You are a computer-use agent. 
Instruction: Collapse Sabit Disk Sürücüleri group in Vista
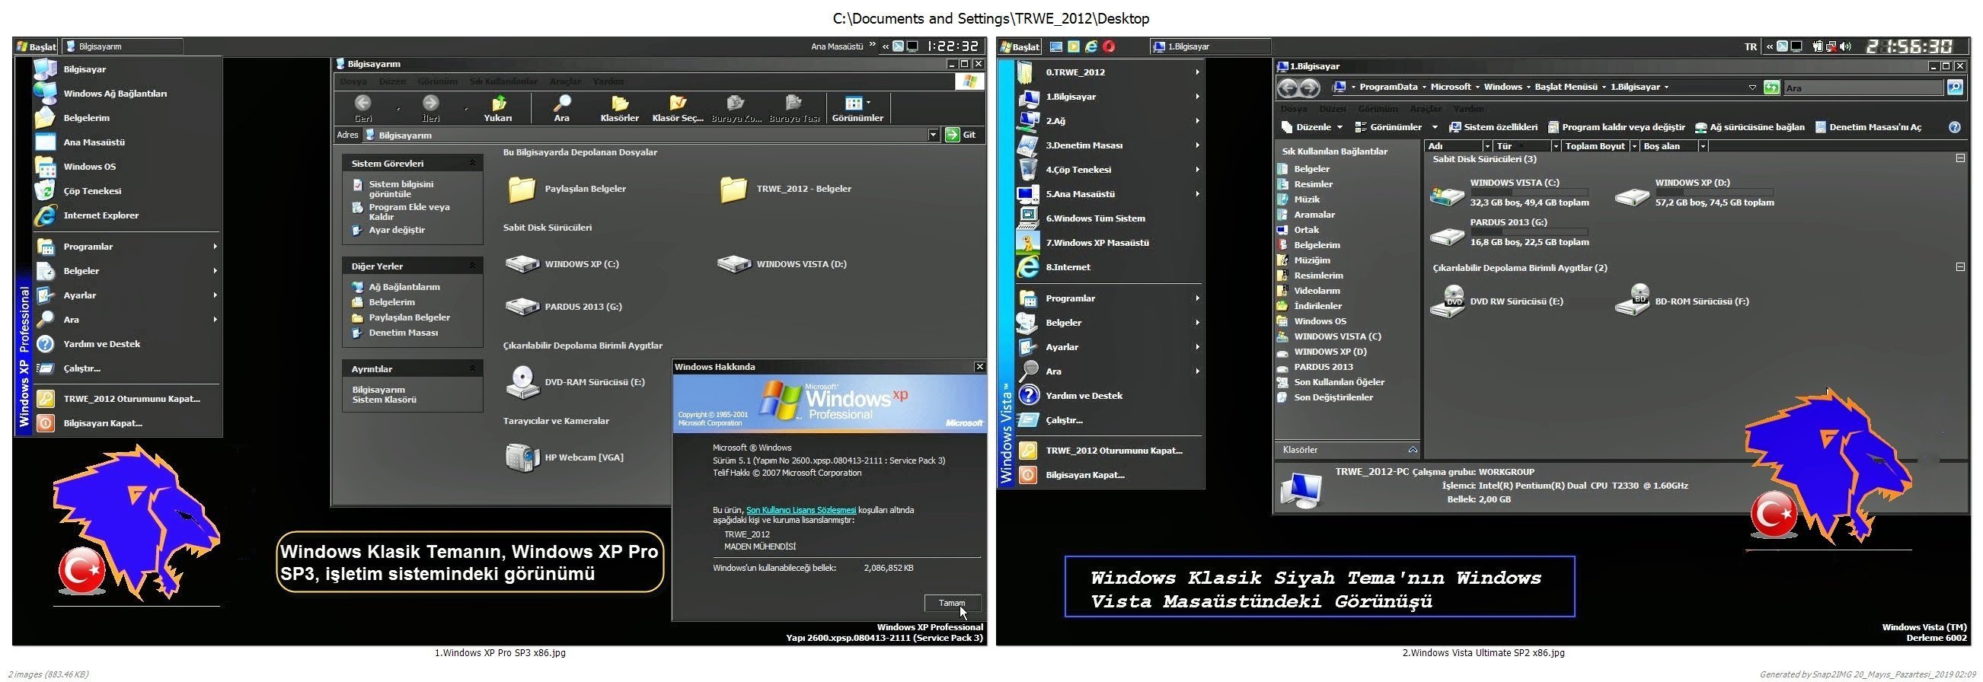pyautogui.click(x=1960, y=158)
